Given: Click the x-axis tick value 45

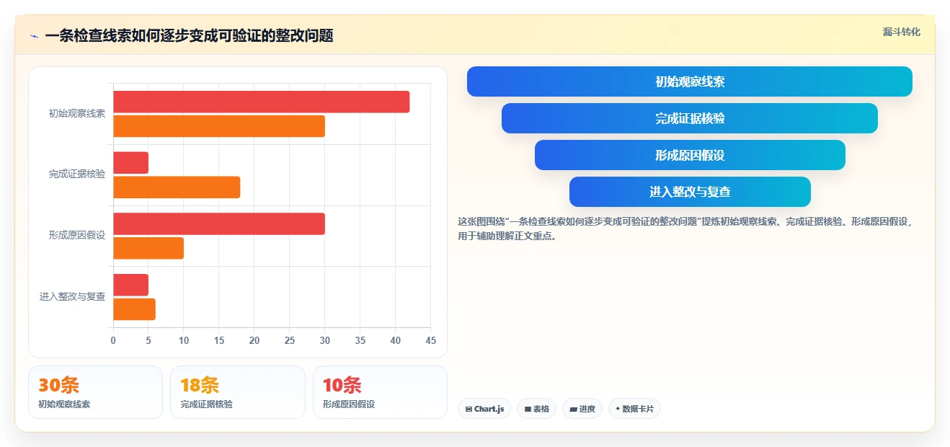Looking at the screenshot, I should click(430, 340).
